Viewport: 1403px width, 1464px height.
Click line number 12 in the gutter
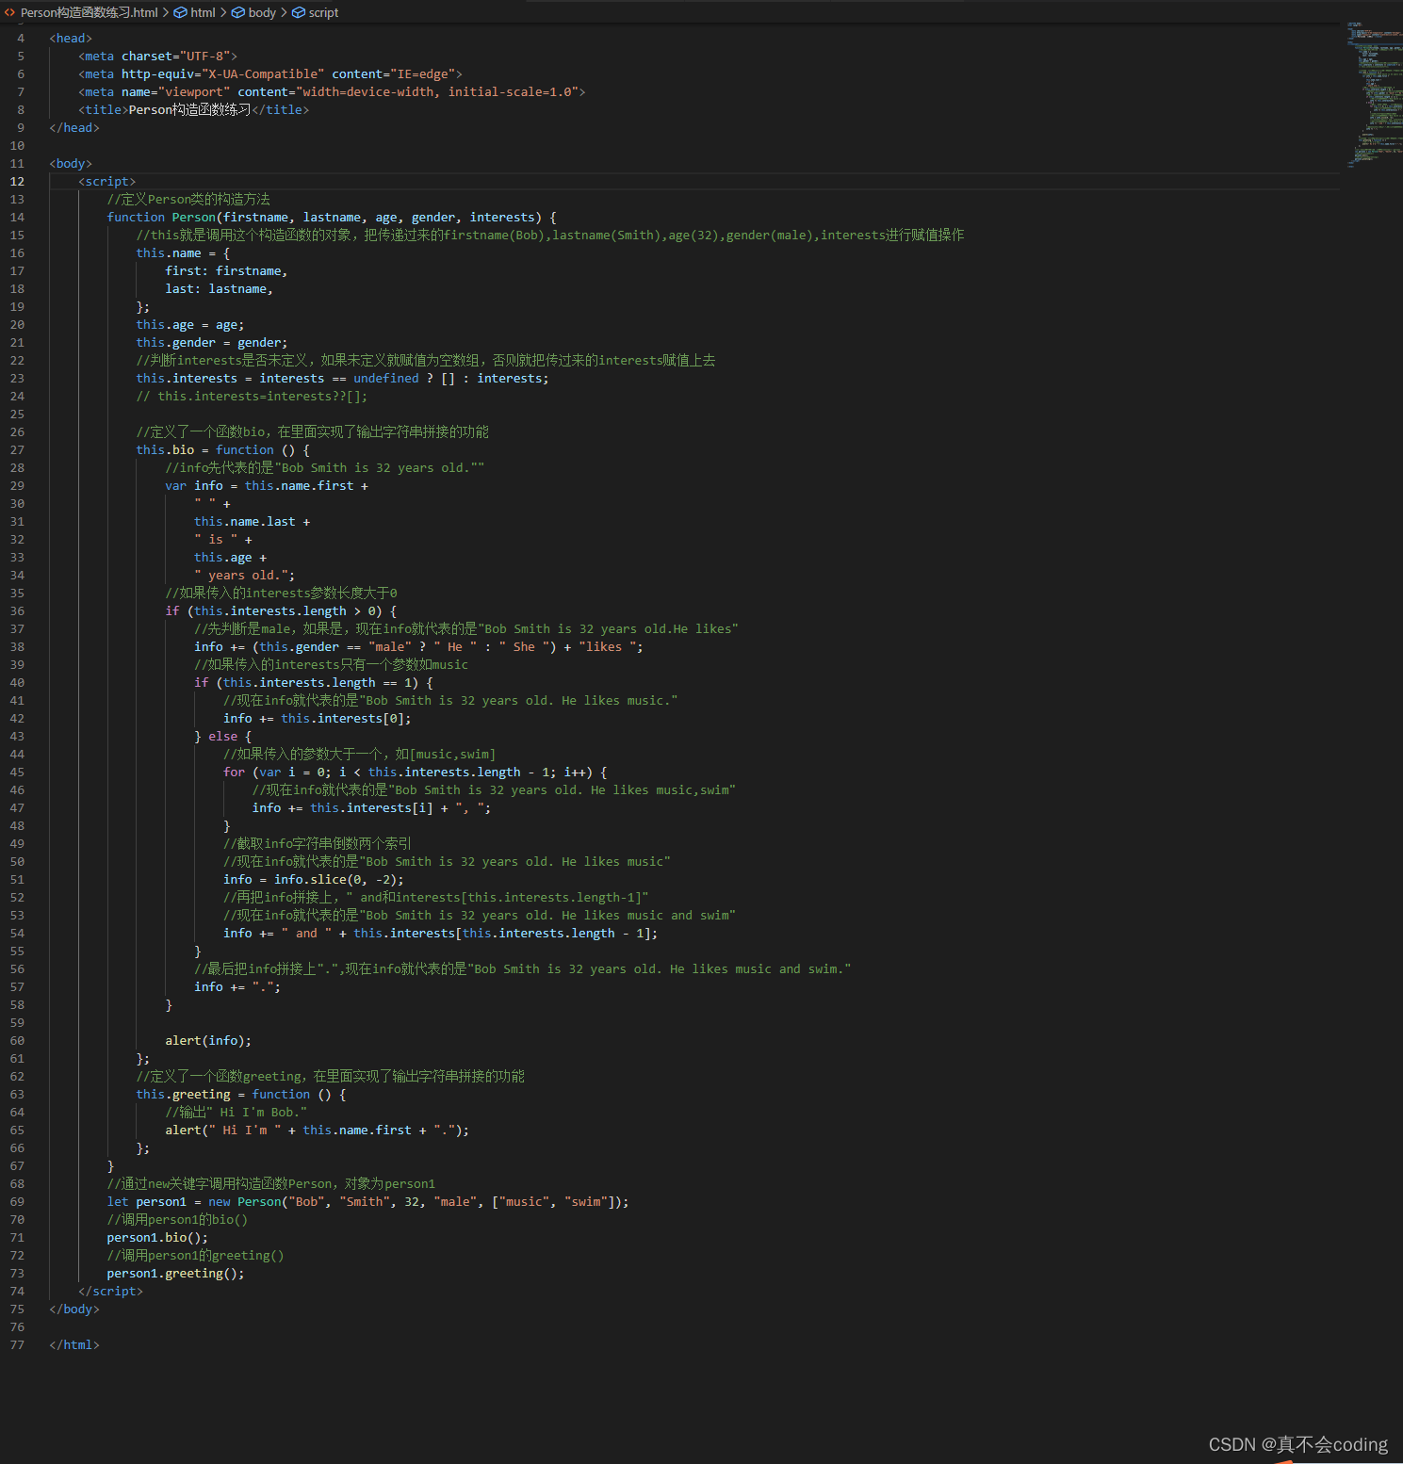[17, 181]
